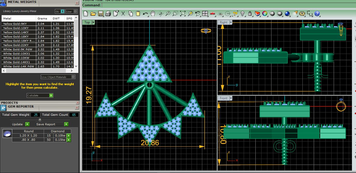Open the help question mark icon

[317, 14]
